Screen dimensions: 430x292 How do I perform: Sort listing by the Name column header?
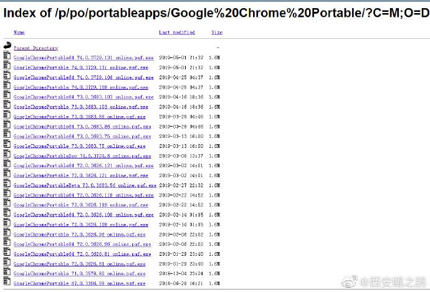click(19, 32)
